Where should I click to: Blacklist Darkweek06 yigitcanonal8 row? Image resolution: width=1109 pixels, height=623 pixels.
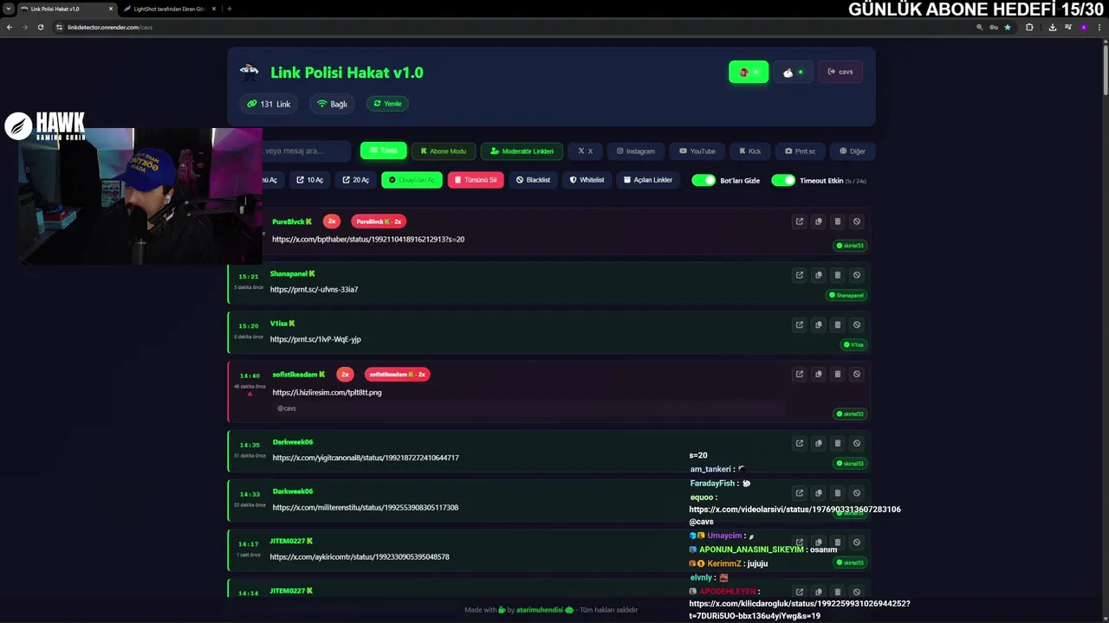[x=857, y=443]
